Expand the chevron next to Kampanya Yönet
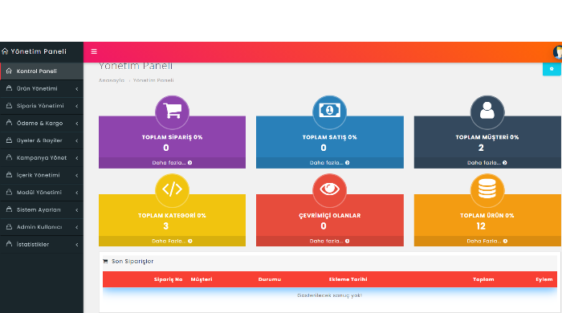This screenshot has height=313, width=562. tap(77, 158)
